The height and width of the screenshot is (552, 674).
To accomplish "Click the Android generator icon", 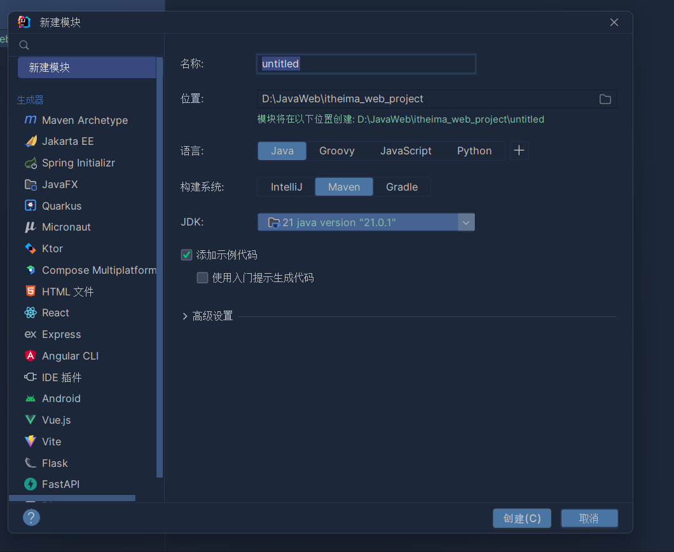I will [31, 399].
